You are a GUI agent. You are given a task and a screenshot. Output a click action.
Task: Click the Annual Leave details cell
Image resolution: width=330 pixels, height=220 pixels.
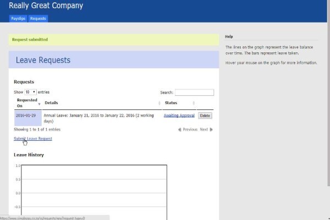click(x=102, y=118)
